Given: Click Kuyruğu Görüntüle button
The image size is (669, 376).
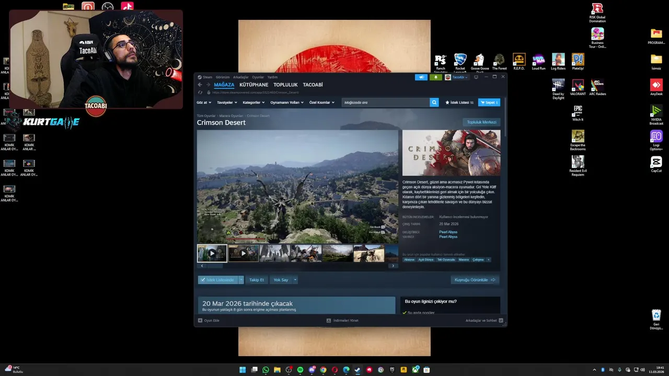Looking at the screenshot, I should pyautogui.click(x=475, y=280).
